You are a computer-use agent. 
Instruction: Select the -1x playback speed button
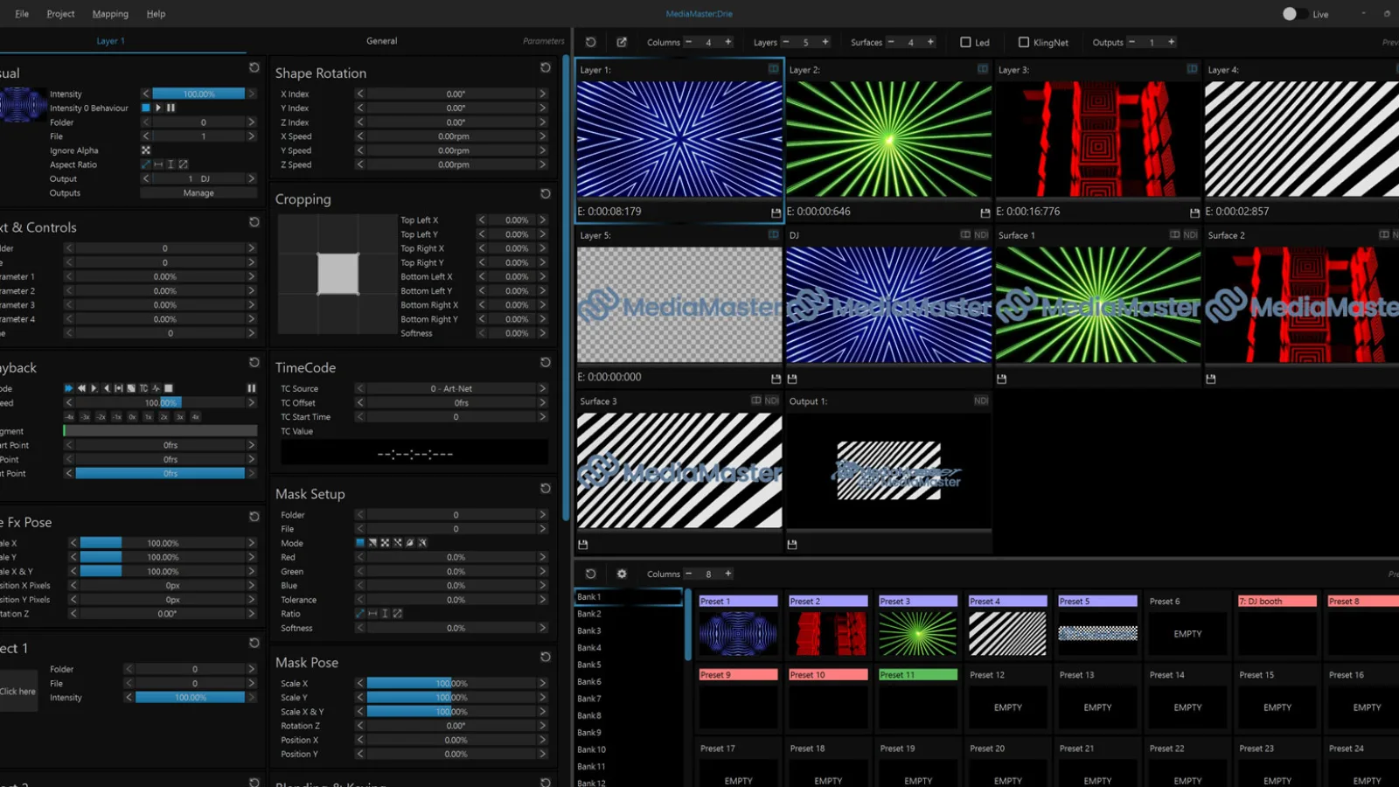coord(117,417)
